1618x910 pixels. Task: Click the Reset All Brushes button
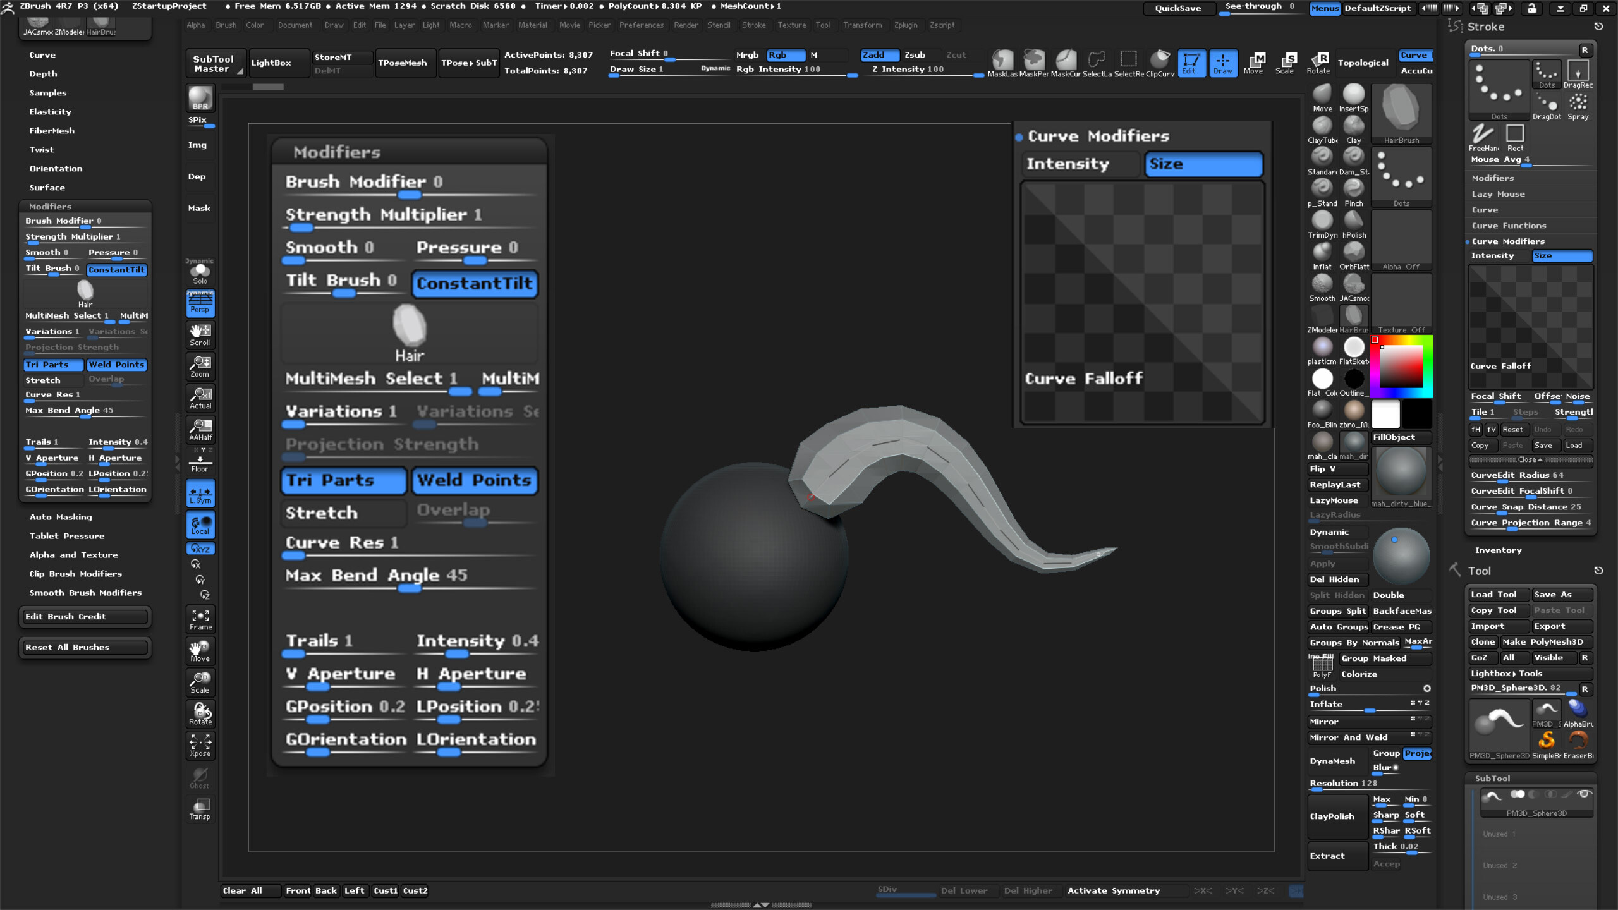[x=85, y=647]
